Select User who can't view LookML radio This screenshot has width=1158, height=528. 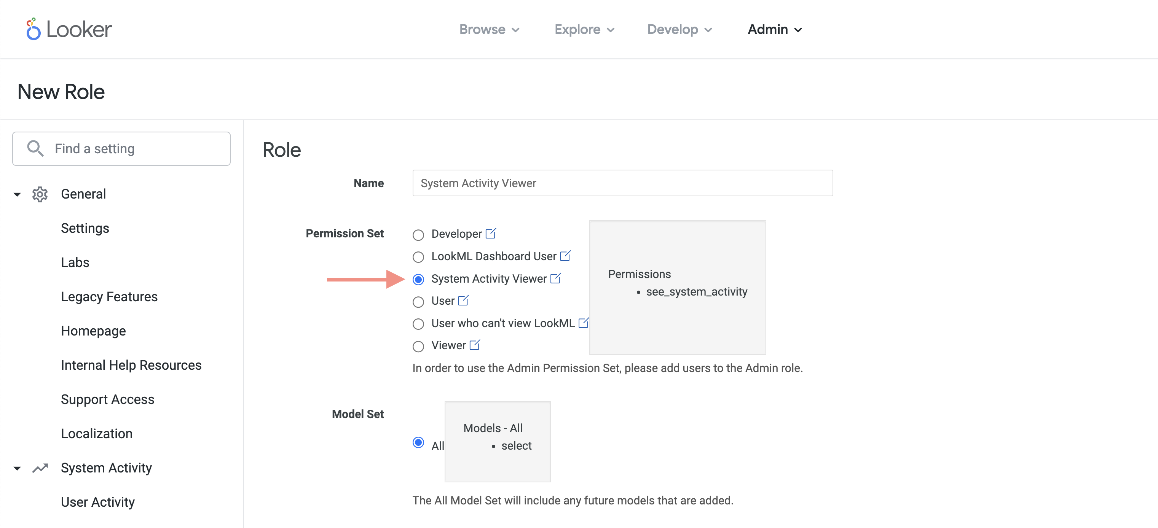(418, 324)
